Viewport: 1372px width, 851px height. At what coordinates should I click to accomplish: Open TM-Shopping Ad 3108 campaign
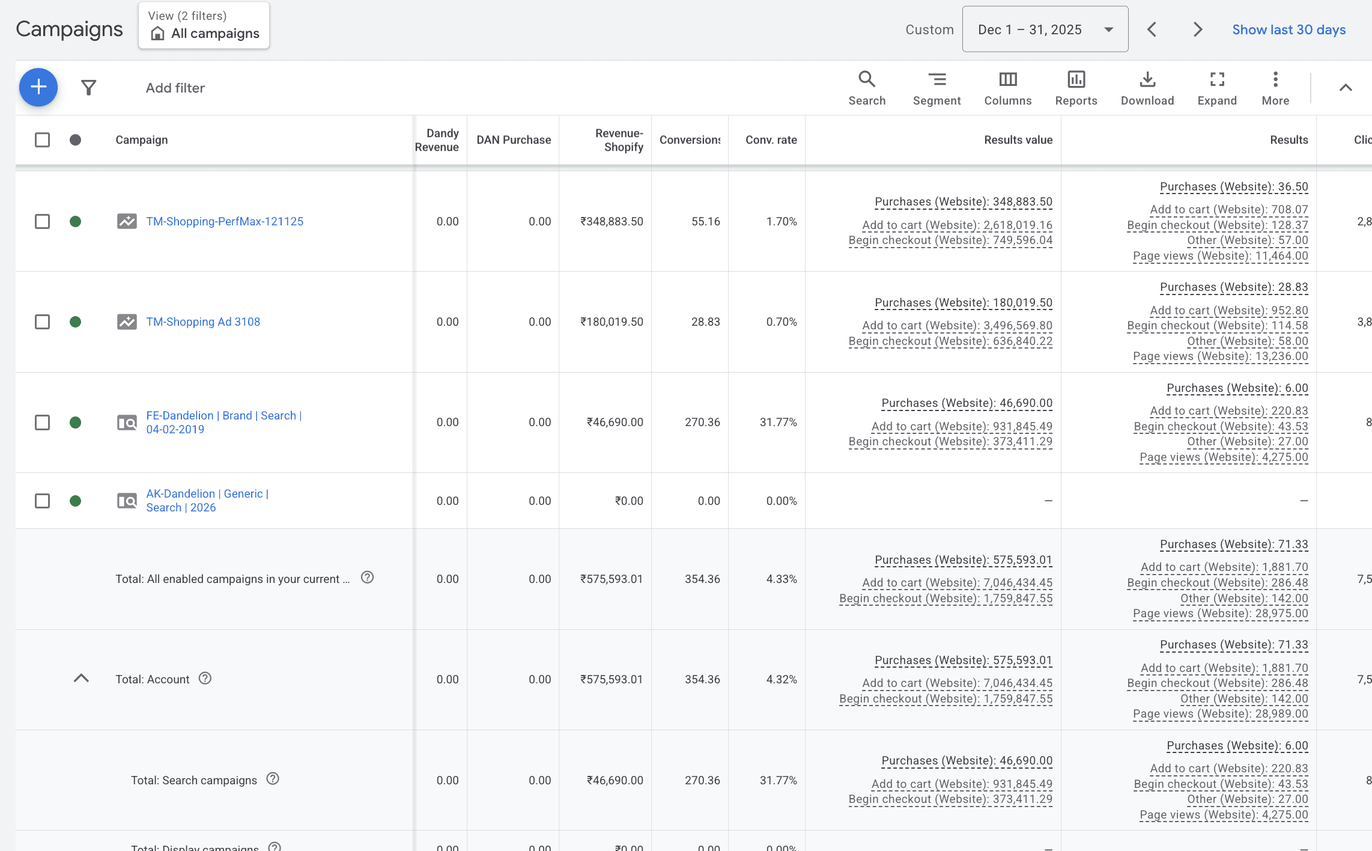(203, 322)
